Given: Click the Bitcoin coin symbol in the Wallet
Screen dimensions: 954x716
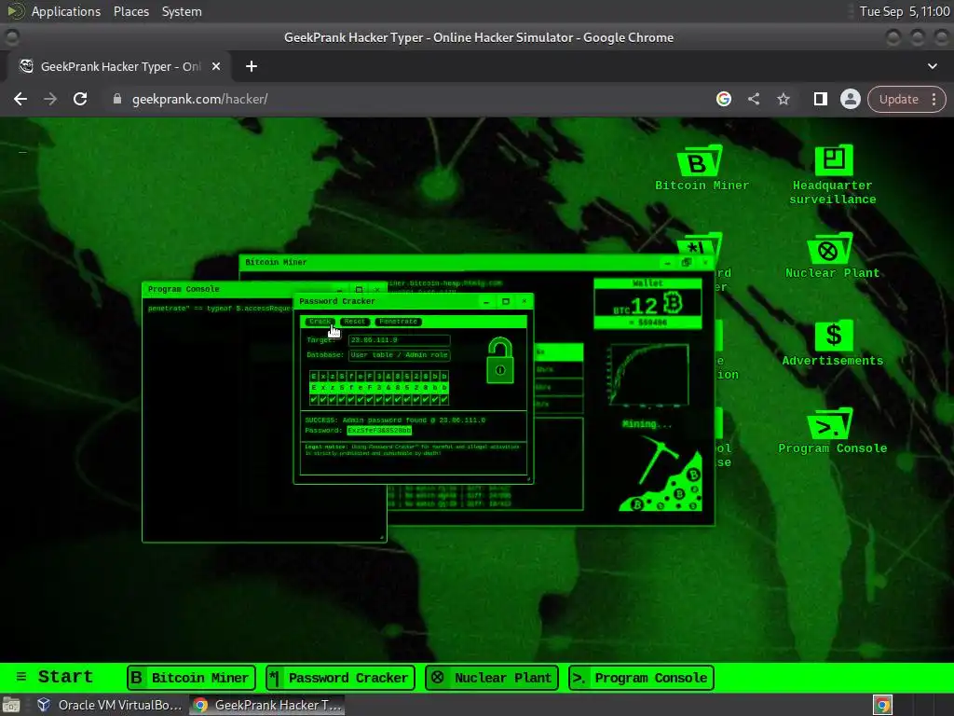Looking at the screenshot, I should click(x=673, y=303).
